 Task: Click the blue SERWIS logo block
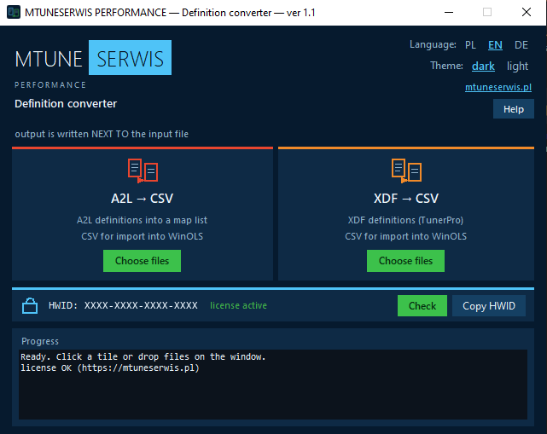point(130,57)
